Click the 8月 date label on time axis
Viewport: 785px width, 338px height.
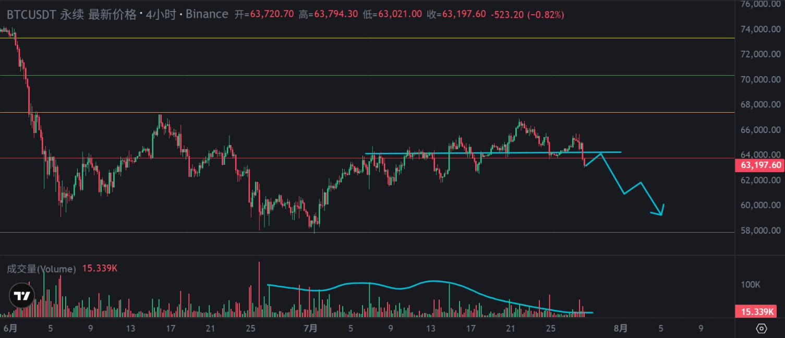[621, 329]
